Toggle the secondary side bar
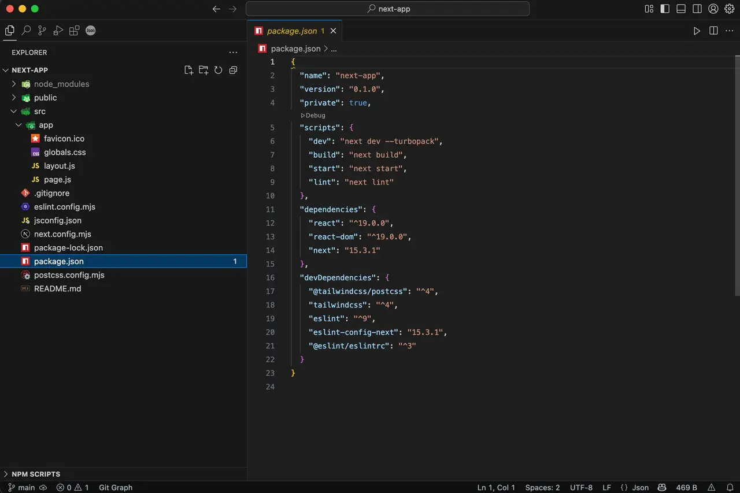The height and width of the screenshot is (493, 740). pyautogui.click(x=697, y=9)
